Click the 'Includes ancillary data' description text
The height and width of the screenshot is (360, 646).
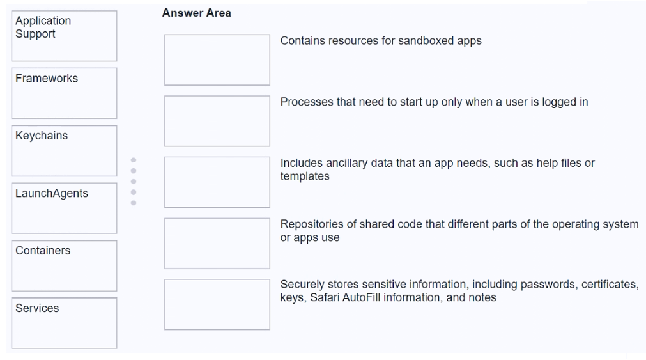point(437,169)
